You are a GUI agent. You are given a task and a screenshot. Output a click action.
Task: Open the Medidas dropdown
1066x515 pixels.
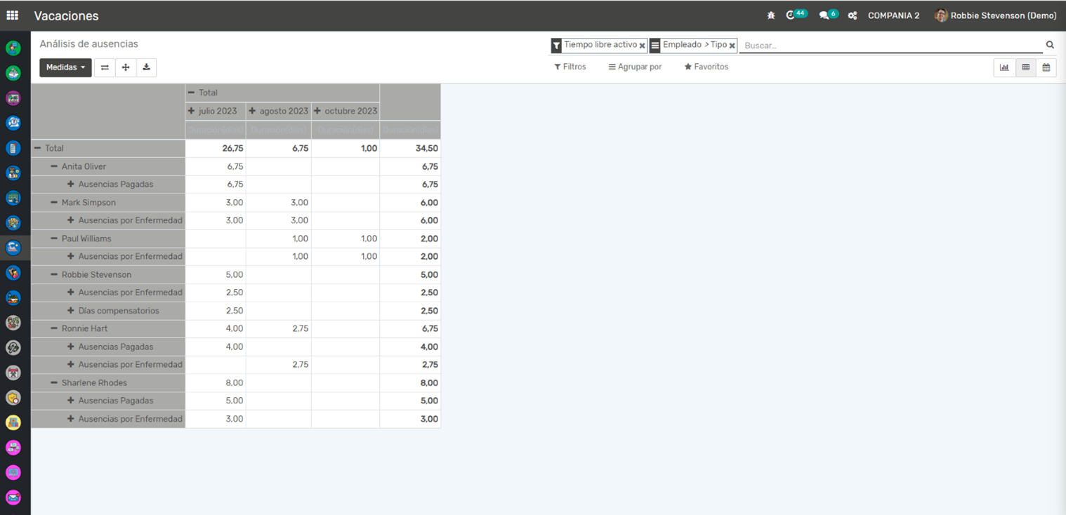click(65, 67)
